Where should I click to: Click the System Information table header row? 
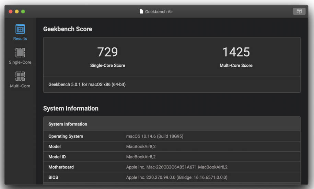tap(172, 124)
